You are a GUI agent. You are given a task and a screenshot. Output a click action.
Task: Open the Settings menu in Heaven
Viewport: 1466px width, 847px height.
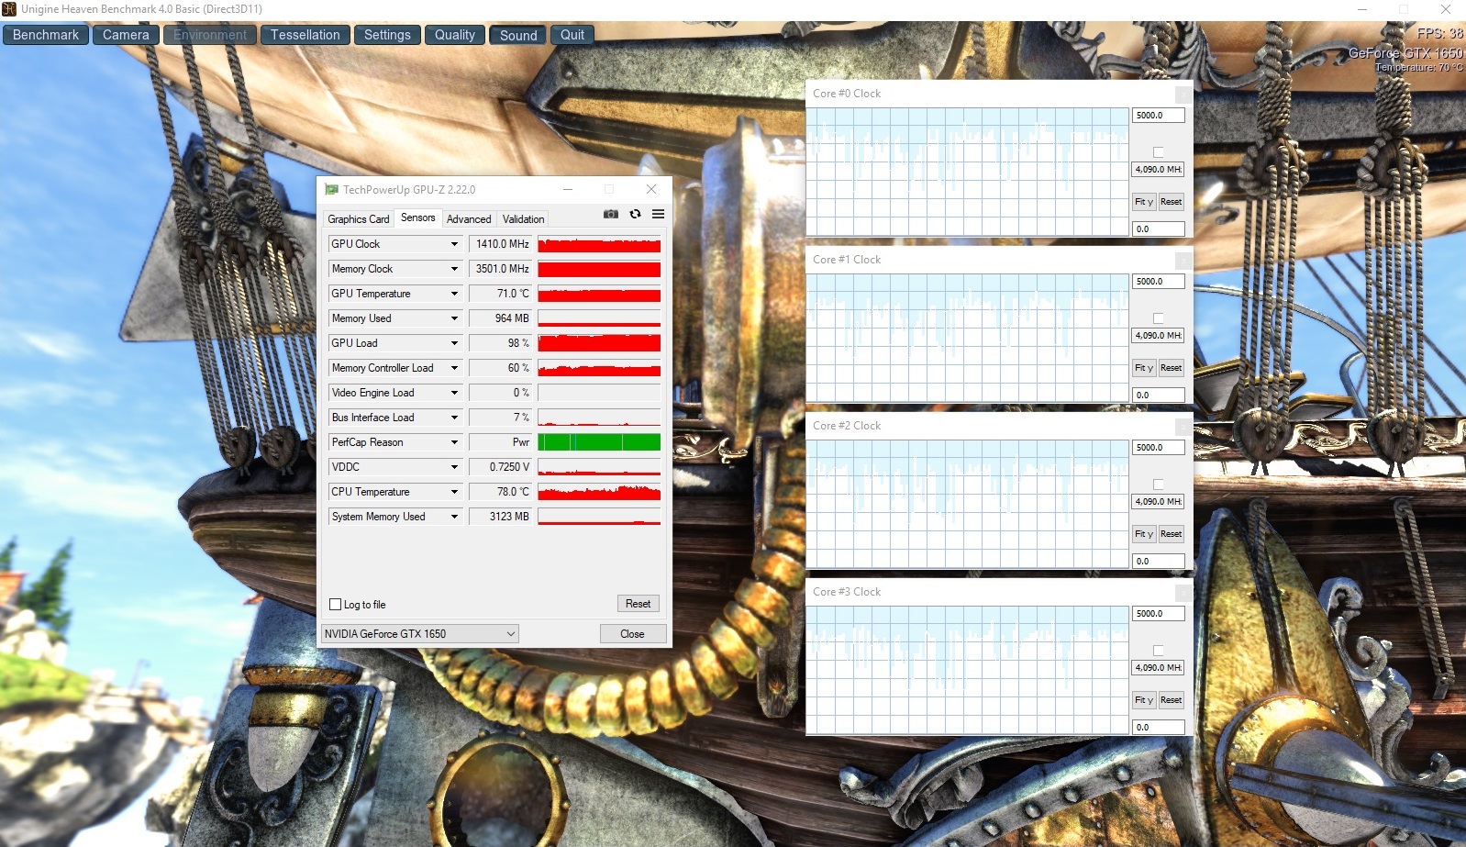coord(387,35)
